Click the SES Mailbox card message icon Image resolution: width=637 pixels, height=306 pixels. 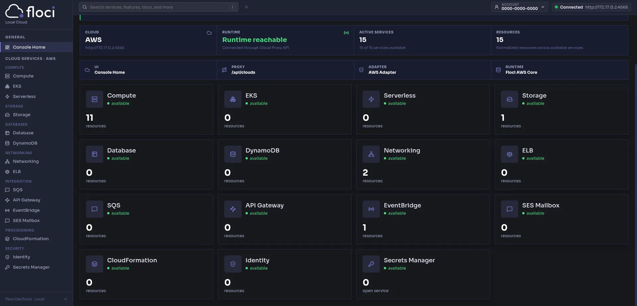510,209
